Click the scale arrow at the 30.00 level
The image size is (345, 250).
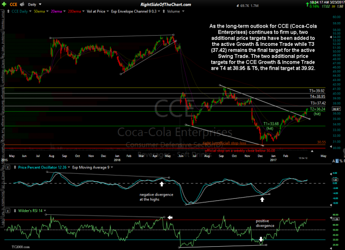click(x=330, y=147)
